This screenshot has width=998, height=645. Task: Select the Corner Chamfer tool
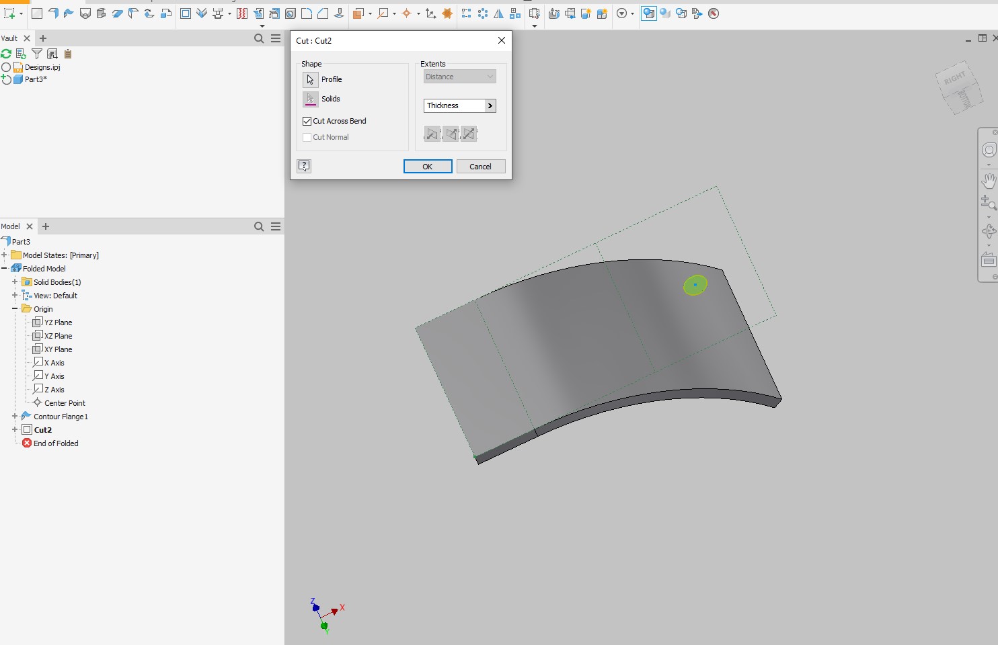tap(323, 13)
